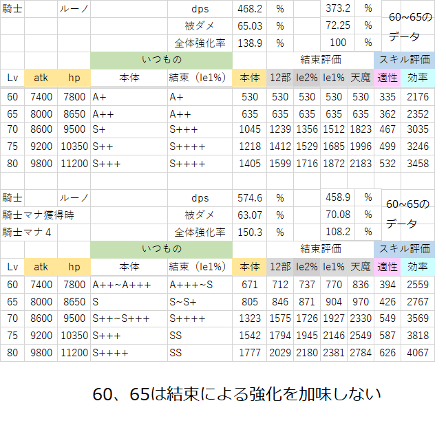Click the 本体 value 1323

(250, 318)
